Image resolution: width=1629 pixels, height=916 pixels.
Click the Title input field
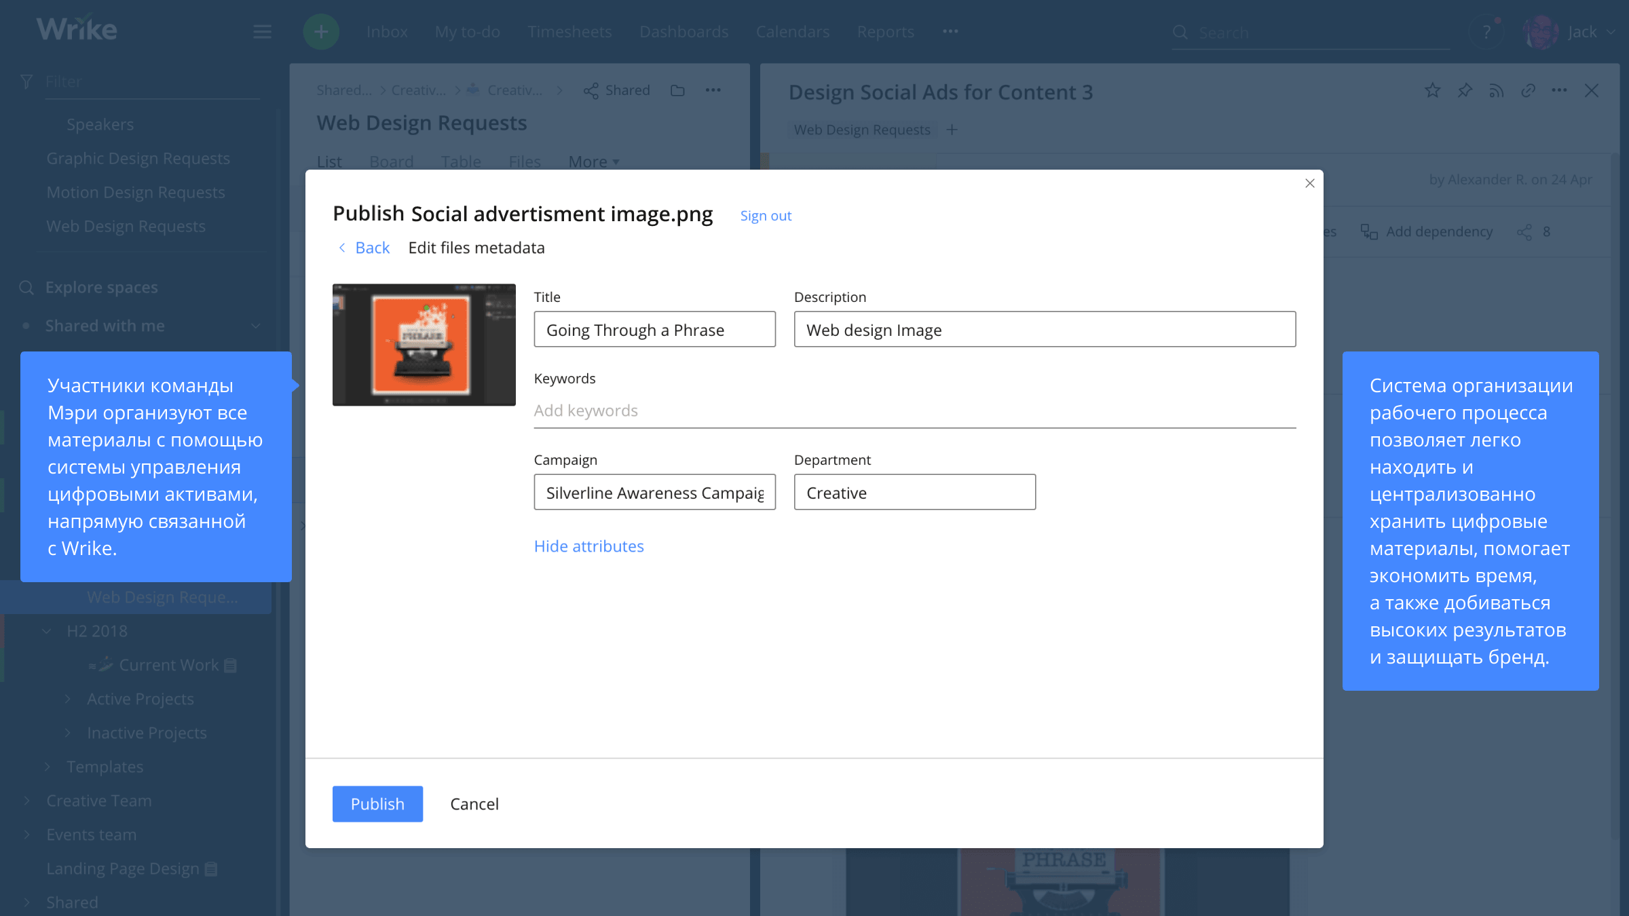[654, 329]
